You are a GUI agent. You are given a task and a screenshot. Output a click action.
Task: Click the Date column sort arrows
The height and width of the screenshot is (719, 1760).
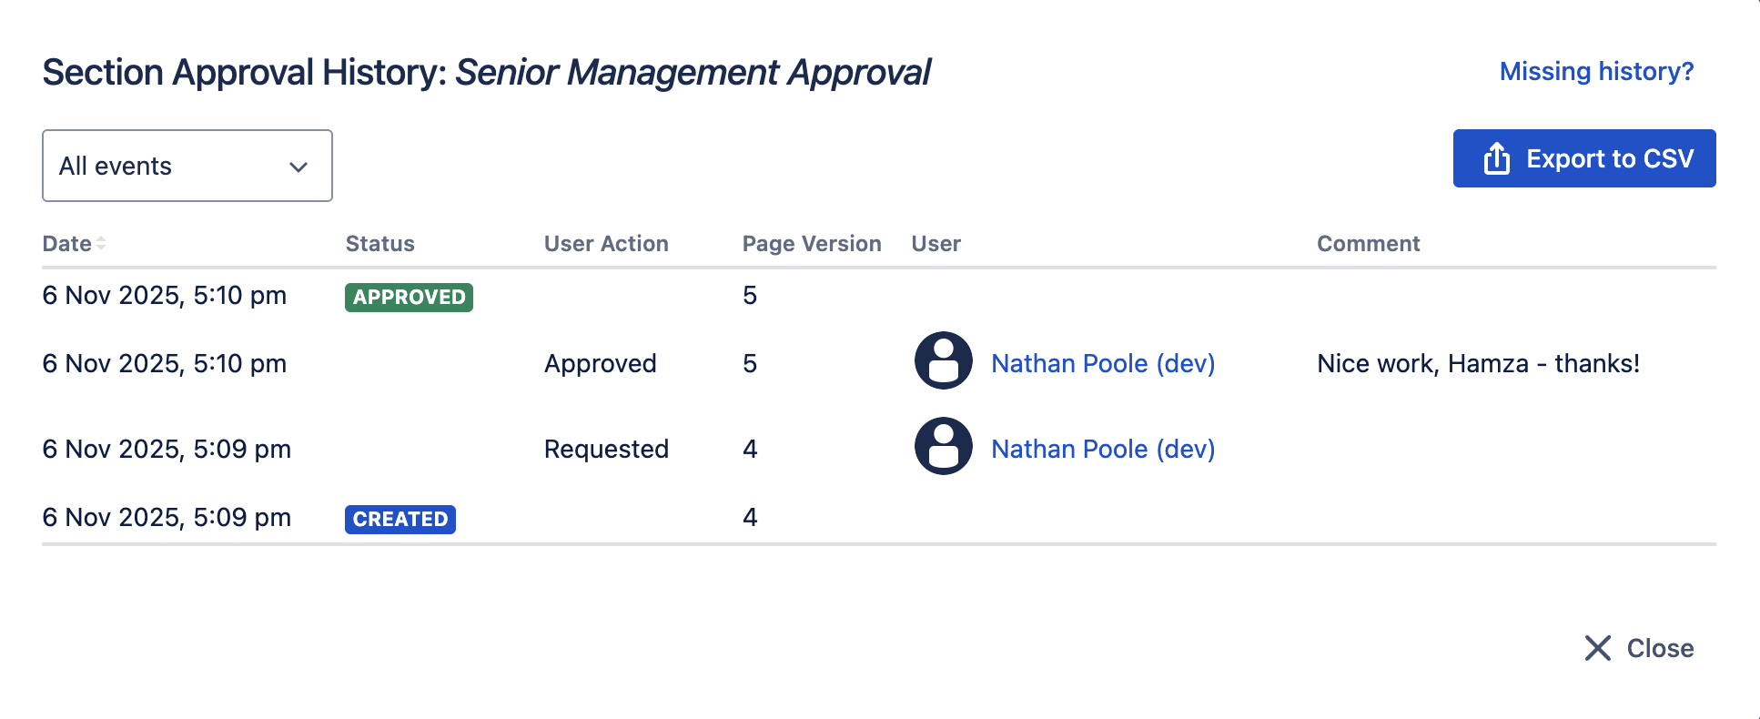point(101,243)
